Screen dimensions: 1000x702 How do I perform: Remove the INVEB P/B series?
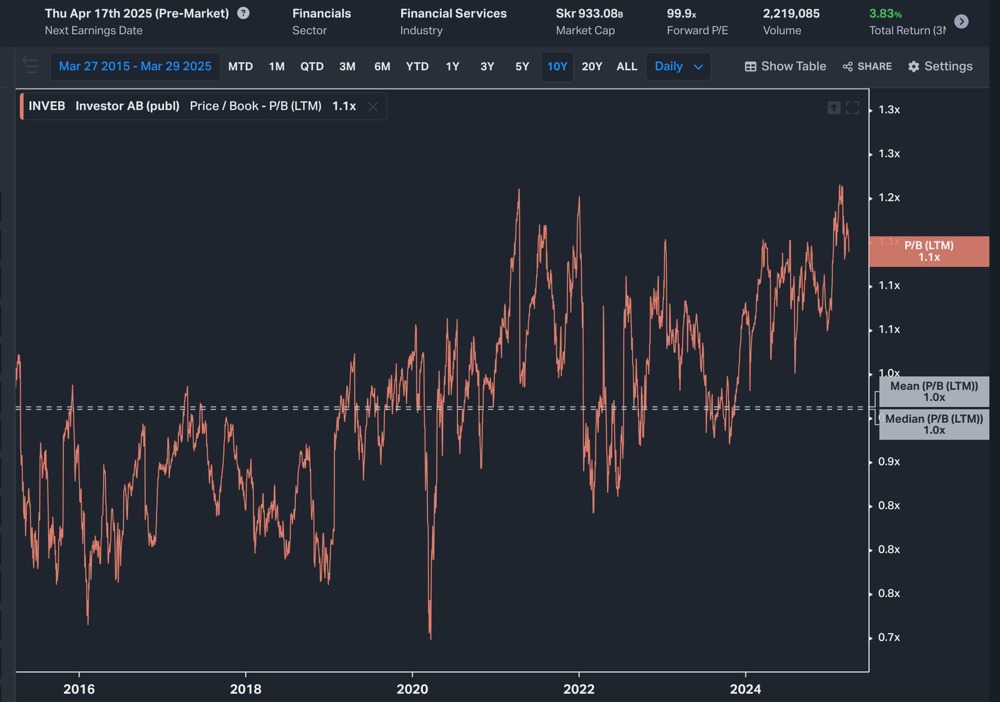(x=373, y=106)
